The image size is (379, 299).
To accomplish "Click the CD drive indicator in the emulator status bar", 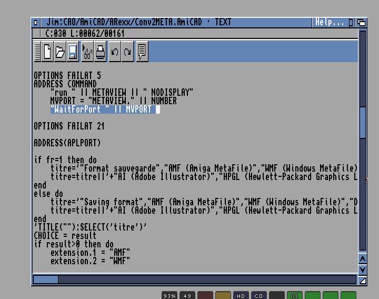I will tap(258, 296).
